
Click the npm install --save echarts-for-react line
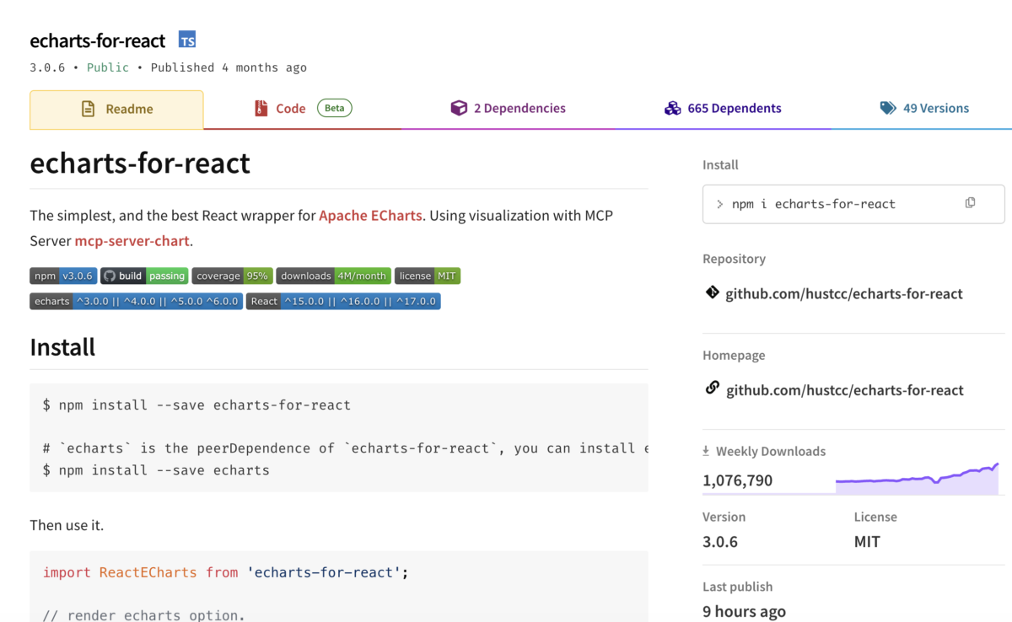tap(196, 405)
